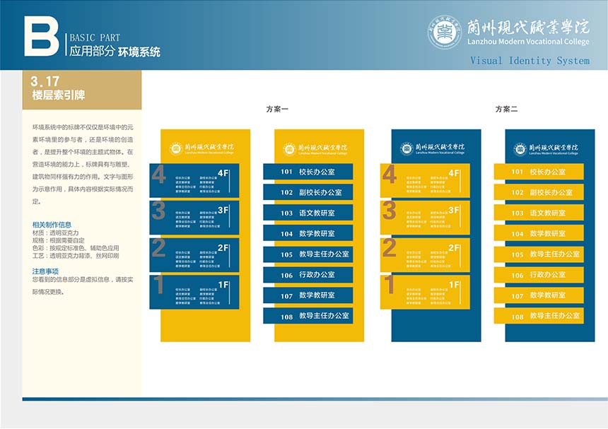Click the large 4 numeral on the blue 4F plate
Viewport: 608px width, 429px height.
(158, 175)
